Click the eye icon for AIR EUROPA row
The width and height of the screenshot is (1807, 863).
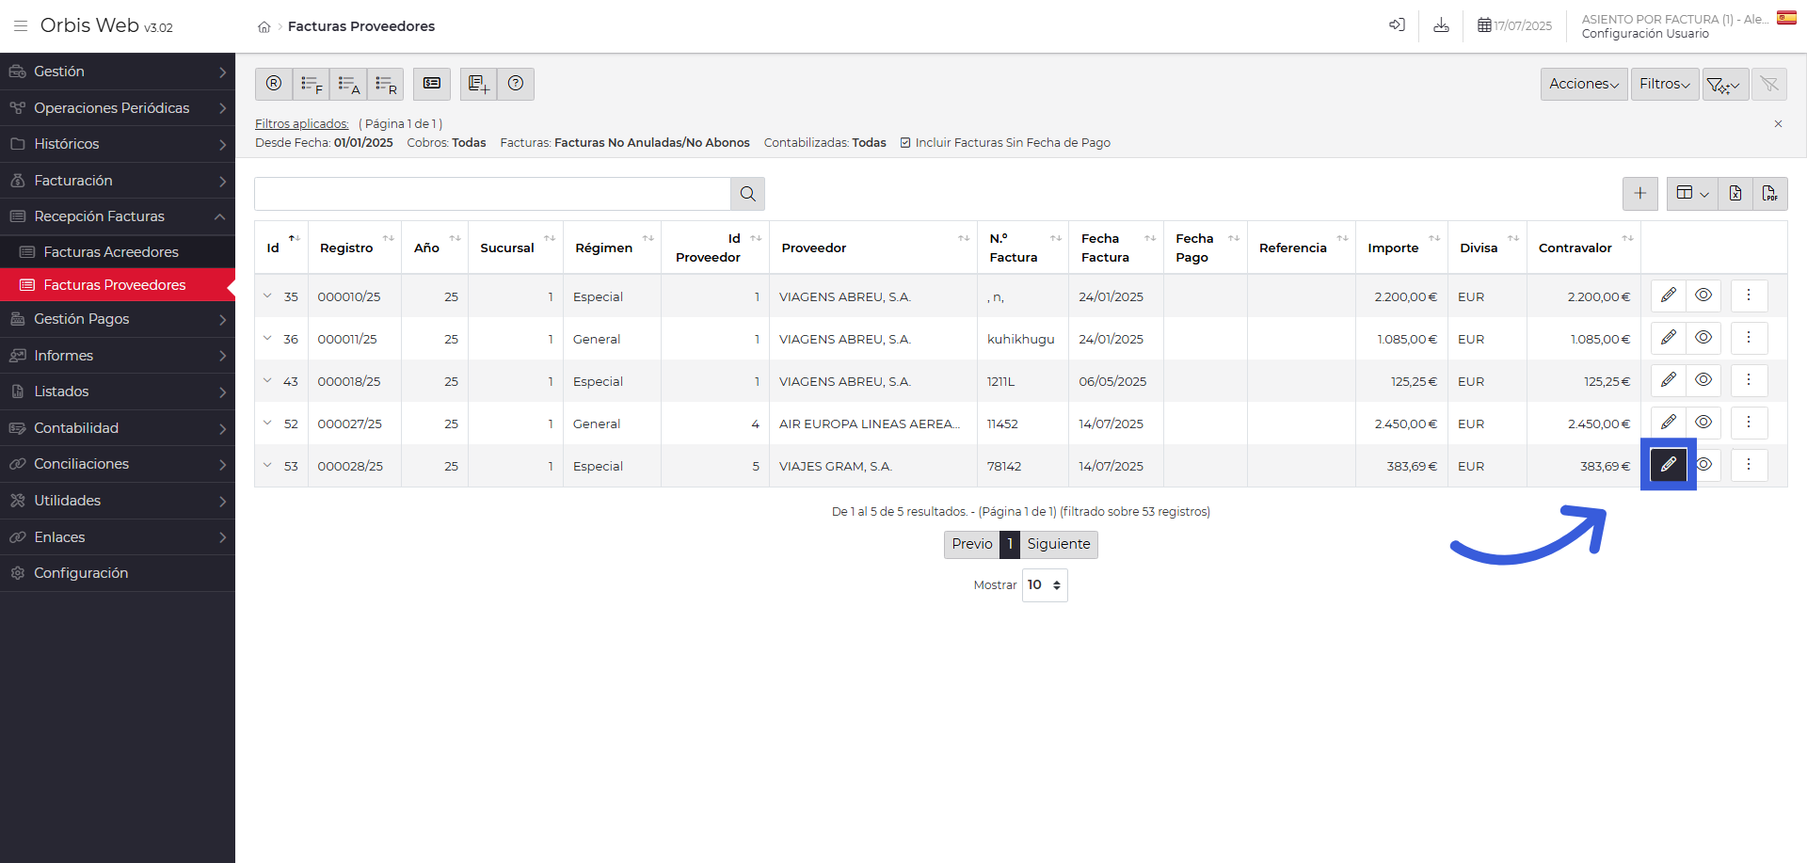point(1703,423)
